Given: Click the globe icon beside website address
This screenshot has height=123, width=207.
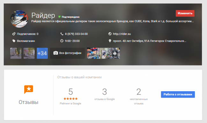Looking at the screenshot, I should tap(110, 34).
